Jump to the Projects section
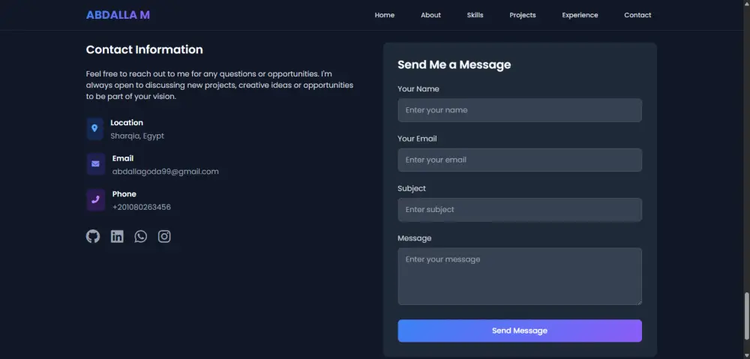 523,15
